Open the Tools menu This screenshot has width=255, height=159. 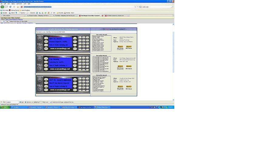pos(25,4)
